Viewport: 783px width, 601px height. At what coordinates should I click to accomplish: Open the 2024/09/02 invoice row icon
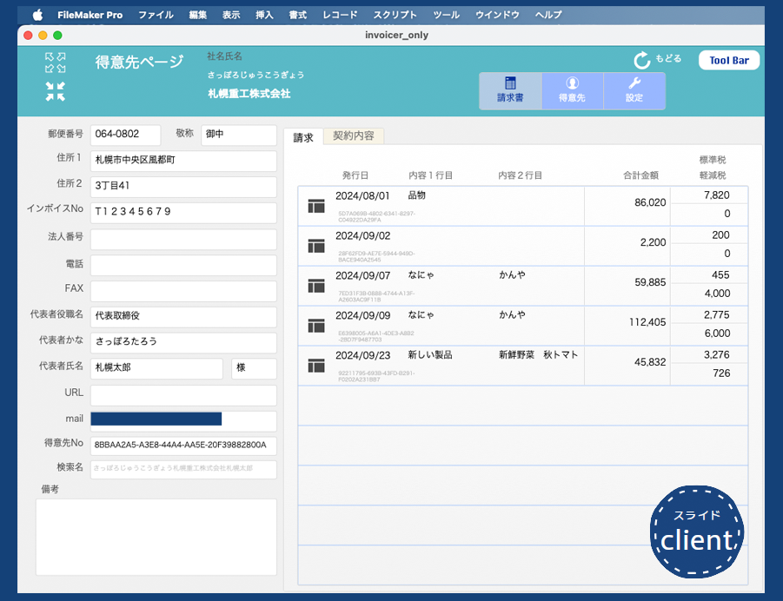click(x=316, y=246)
